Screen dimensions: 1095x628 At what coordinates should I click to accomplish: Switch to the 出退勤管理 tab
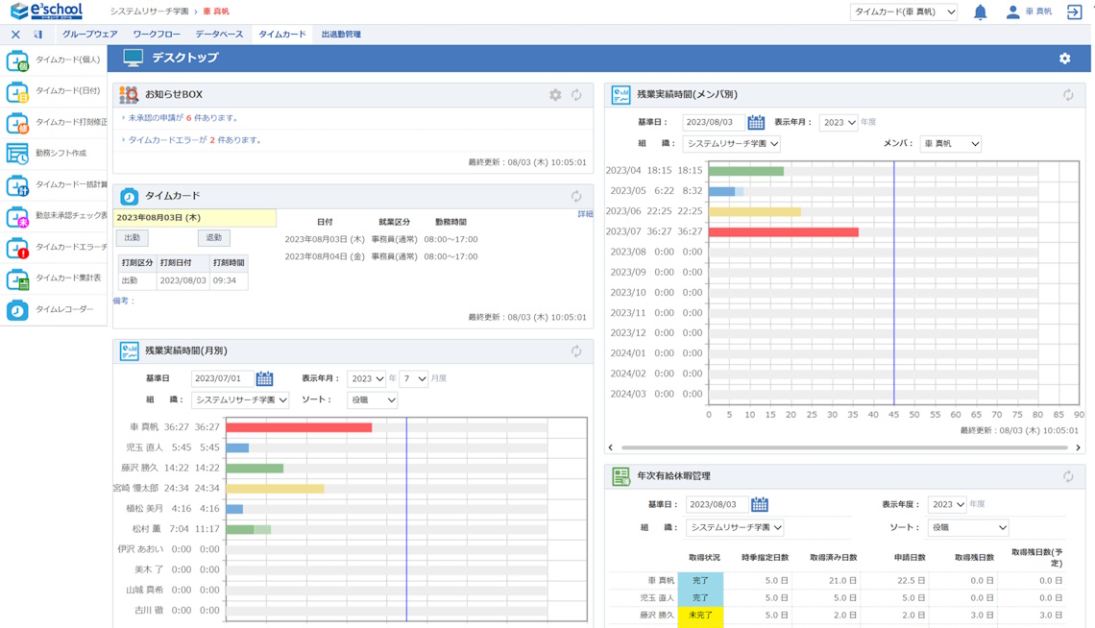[341, 35]
